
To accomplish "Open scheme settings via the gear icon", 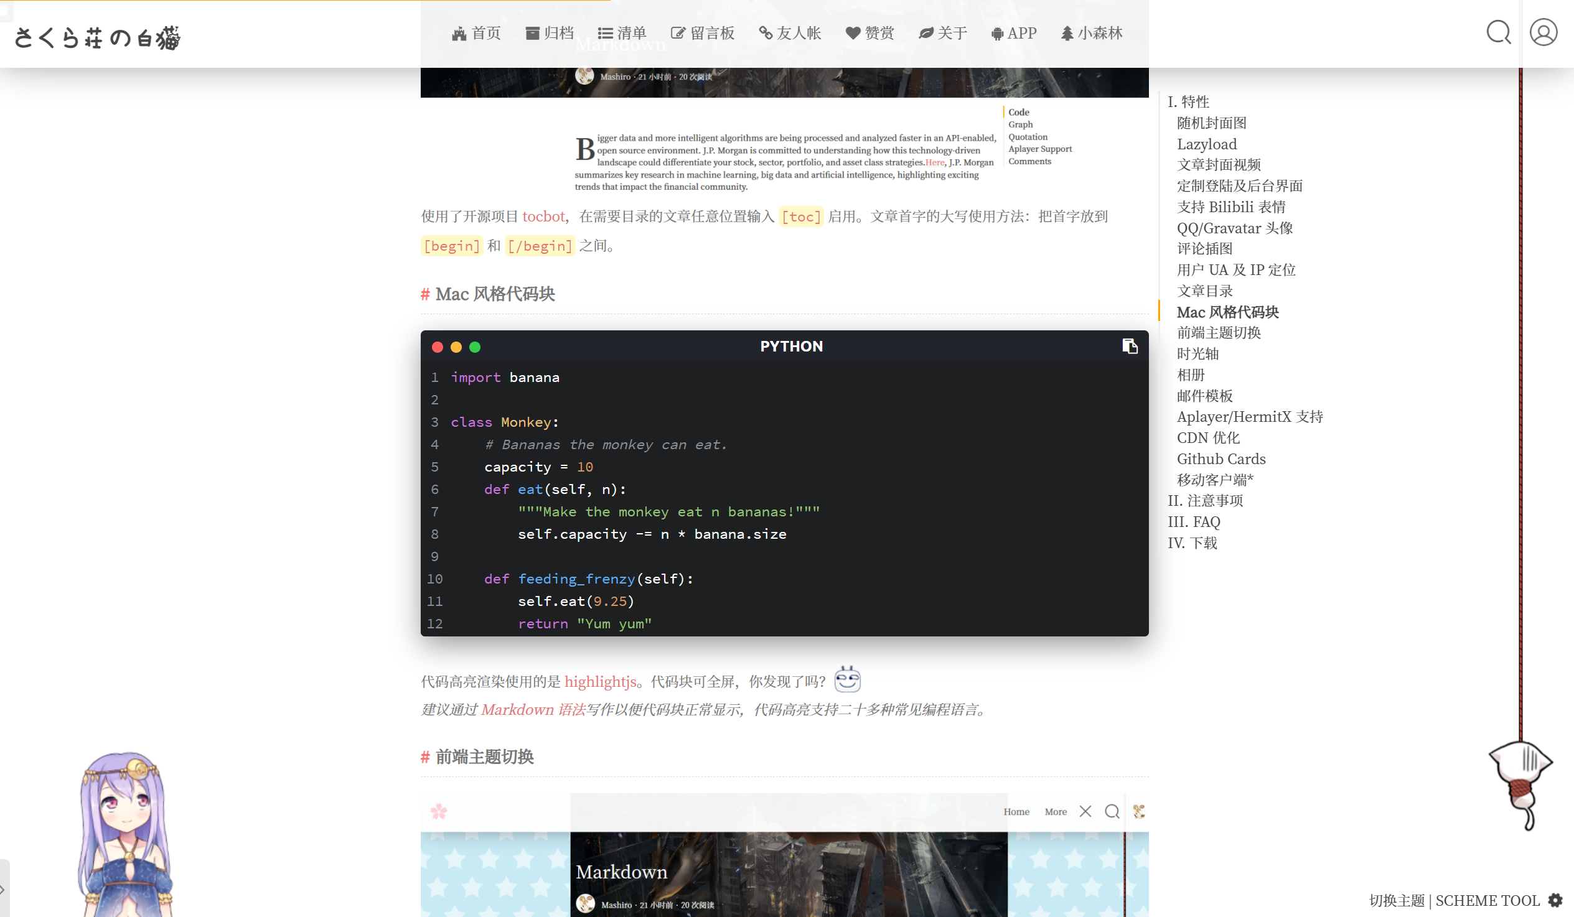I will [x=1555, y=901].
